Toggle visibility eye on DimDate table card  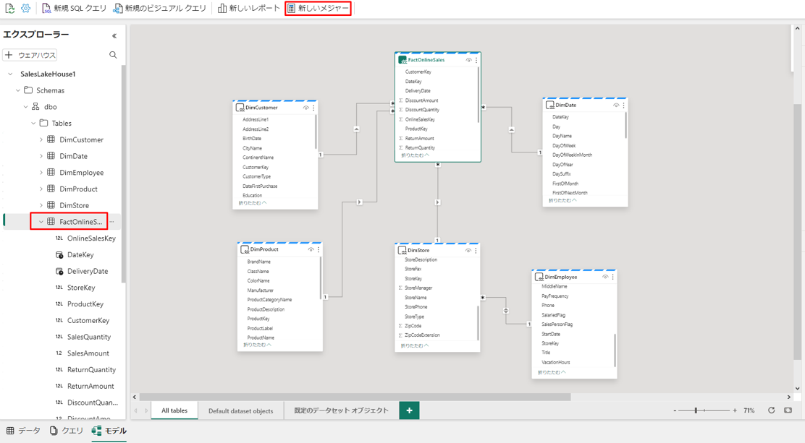coord(616,106)
